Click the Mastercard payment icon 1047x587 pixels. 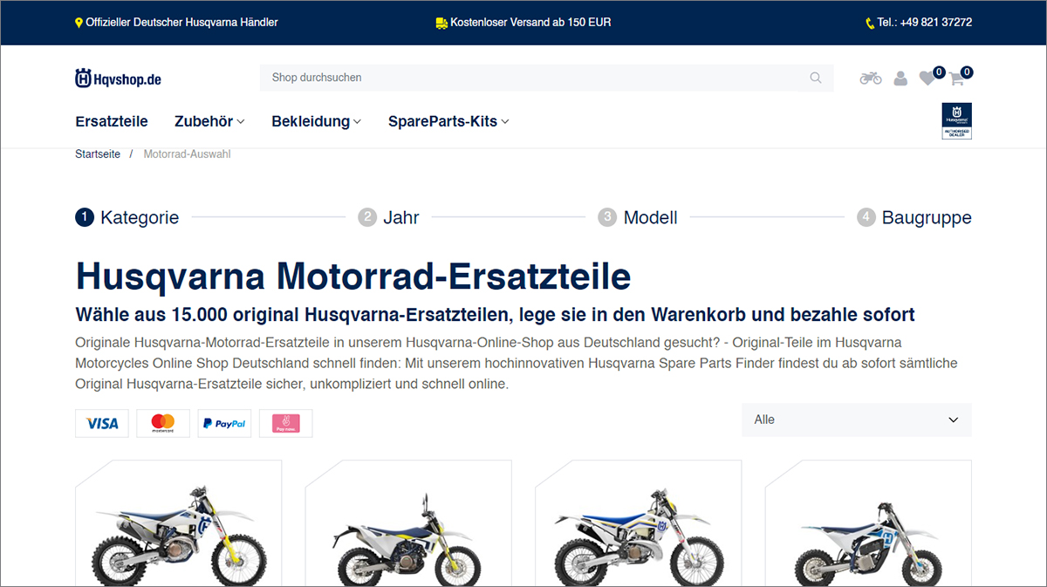click(x=163, y=423)
